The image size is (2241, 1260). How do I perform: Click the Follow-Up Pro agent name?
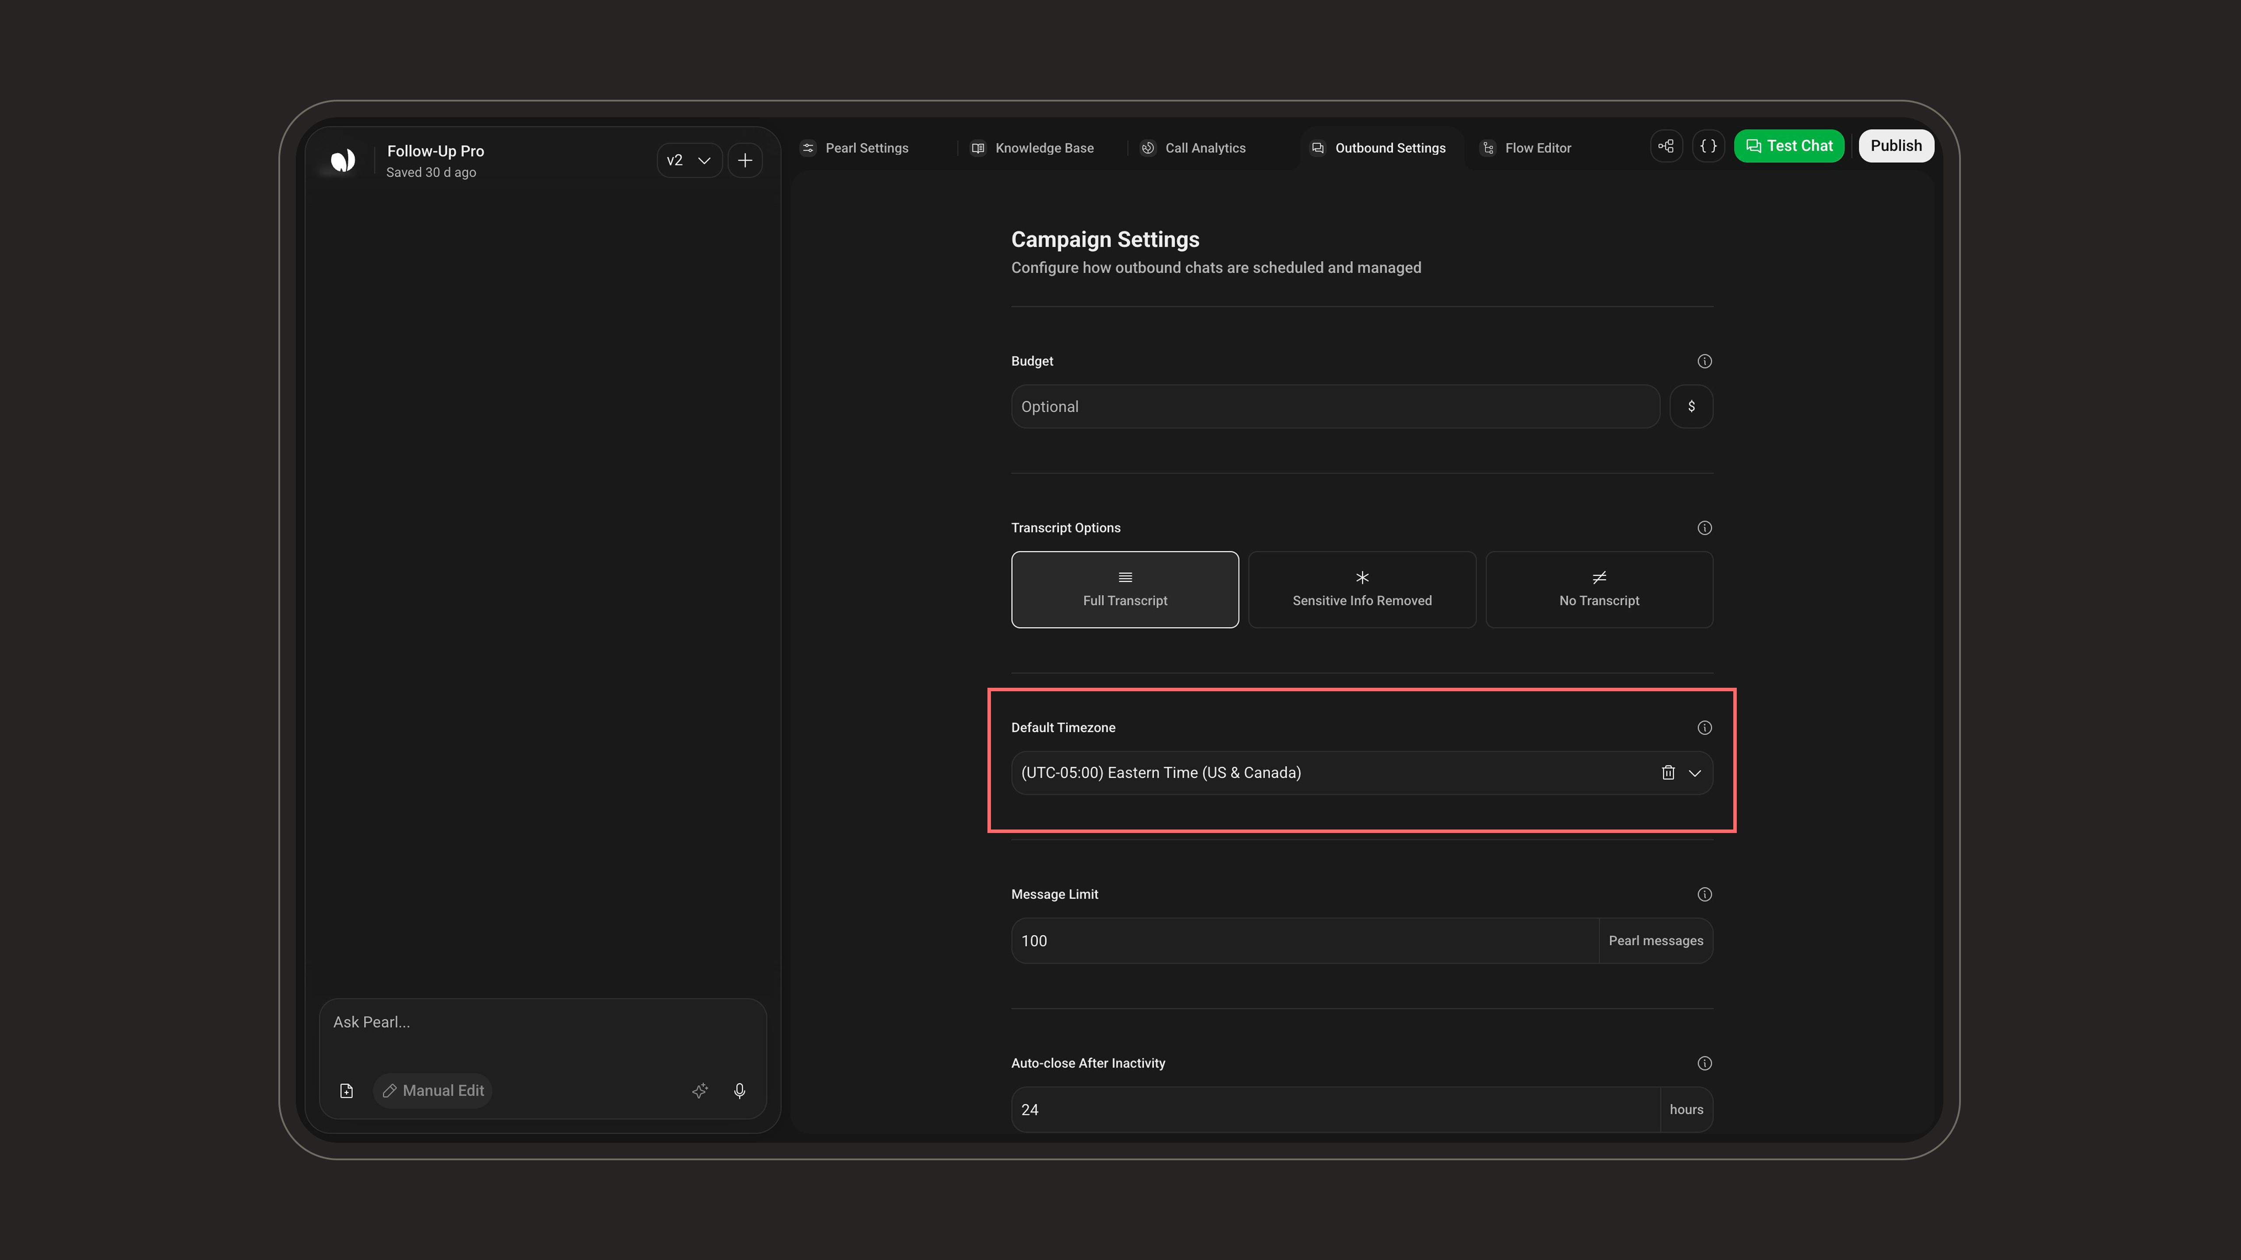[436, 151]
